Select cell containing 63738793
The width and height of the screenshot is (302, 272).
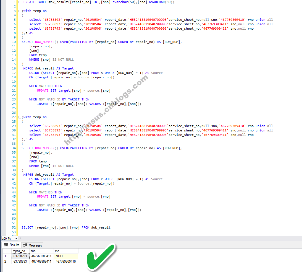[x=20, y=256]
